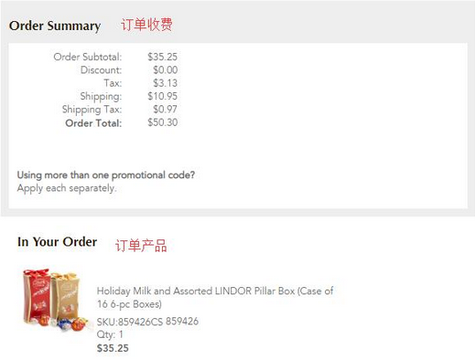The width and height of the screenshot is (475, 360).
Task: Click the $35.25 subtotal amount
Action: click(163, 57)
